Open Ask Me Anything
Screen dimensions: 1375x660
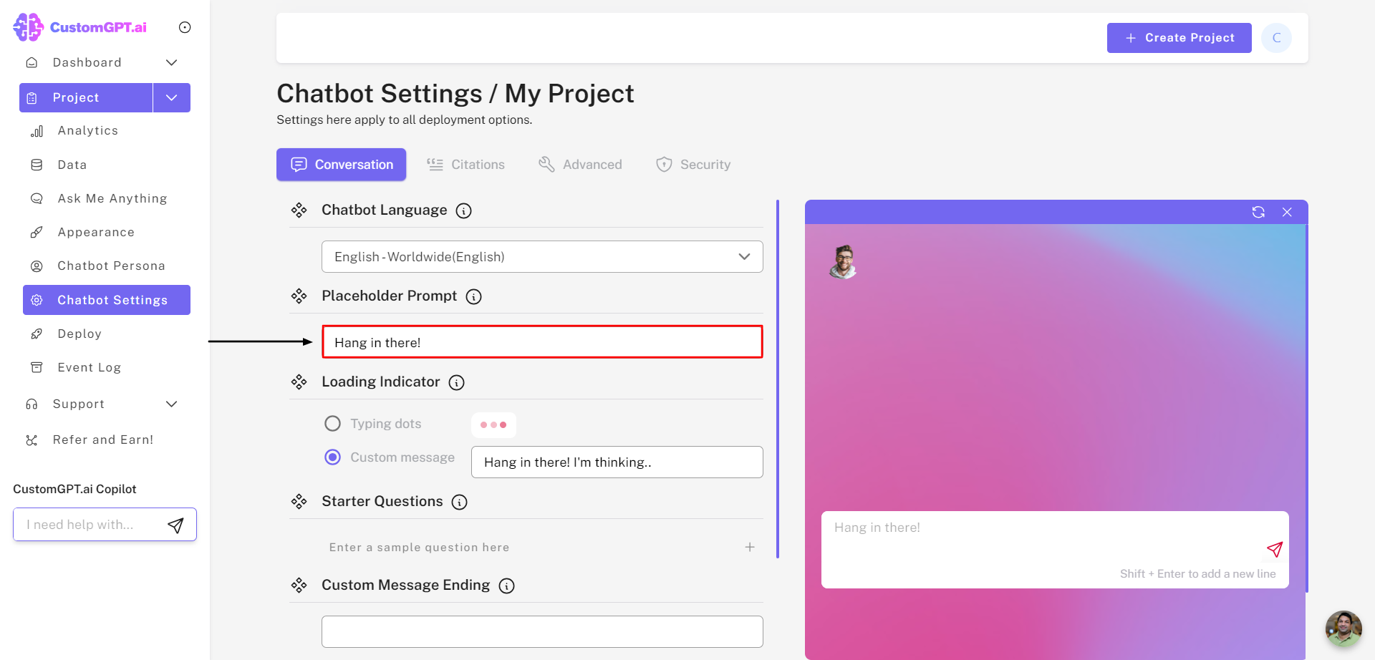pos(112,198)
